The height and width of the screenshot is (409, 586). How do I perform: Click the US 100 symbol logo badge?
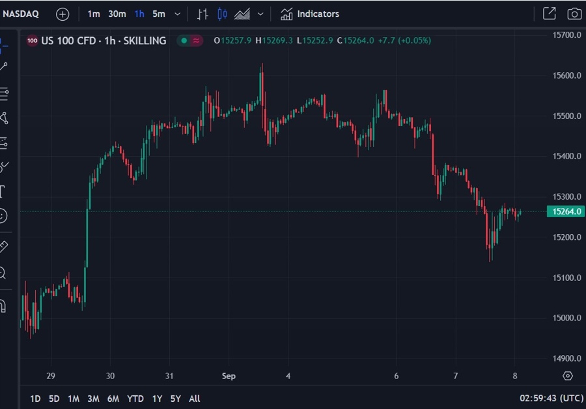pos(33,41)
